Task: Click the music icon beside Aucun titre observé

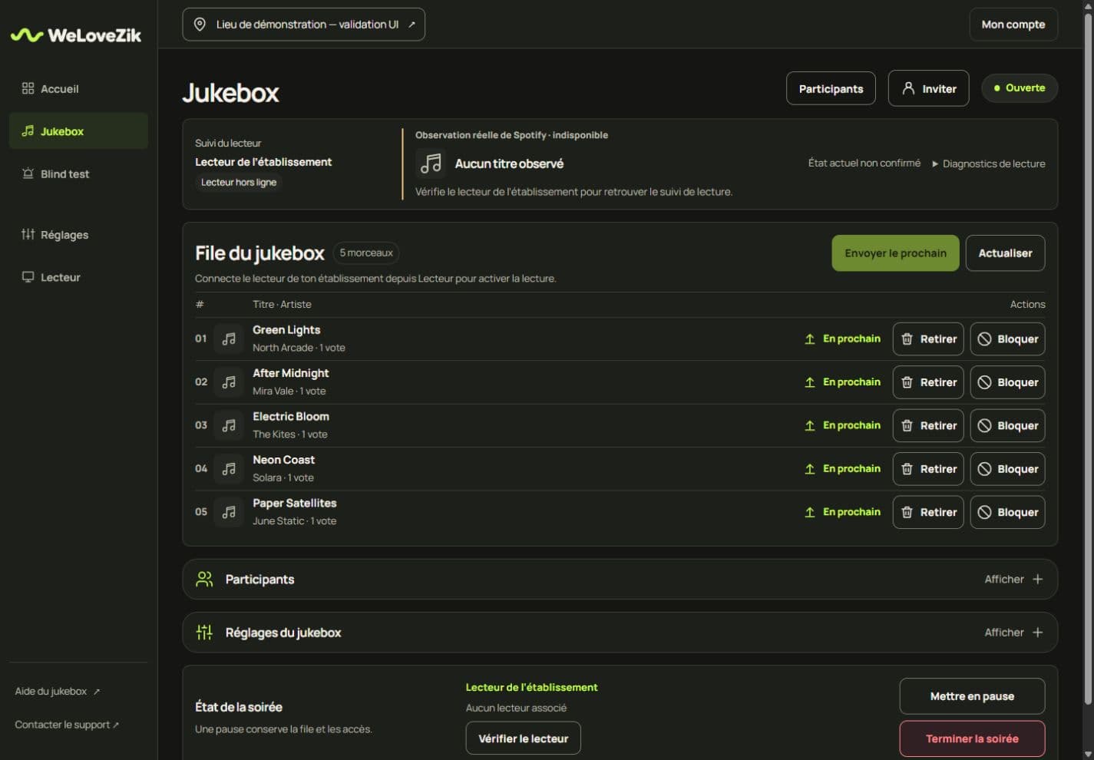Action: [431, 163]
